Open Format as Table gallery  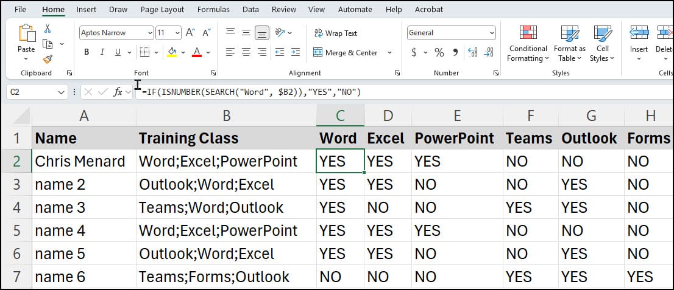click(x=570, y=44)
